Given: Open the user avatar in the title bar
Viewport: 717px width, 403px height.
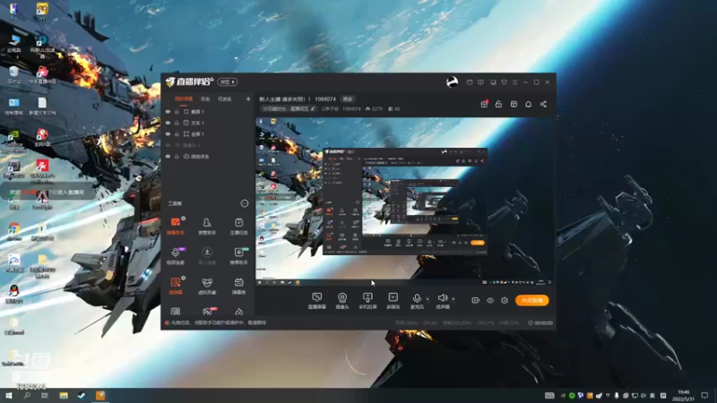Looking at the screenshot, I should pos(452,81).
